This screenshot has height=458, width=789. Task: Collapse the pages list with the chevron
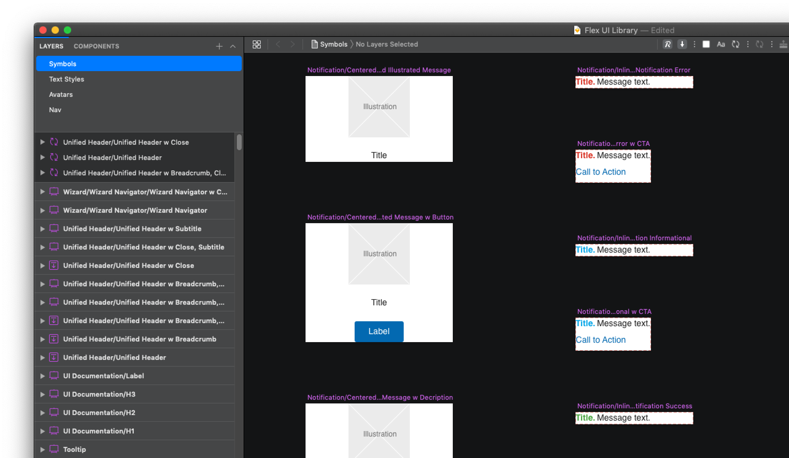(233, 46)
